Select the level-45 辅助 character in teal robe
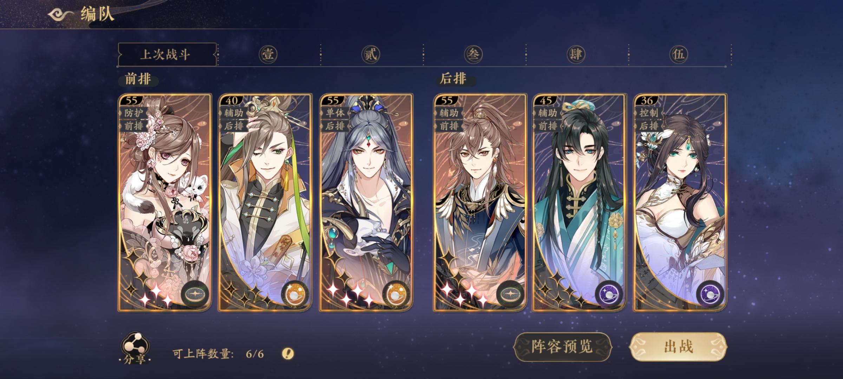Image resolution: width=843 pixels, height=379 pixels. coord(579,202)
